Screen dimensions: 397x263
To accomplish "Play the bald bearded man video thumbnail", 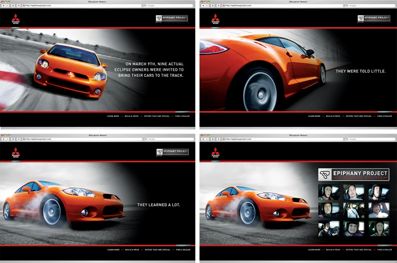I will 354,192.
